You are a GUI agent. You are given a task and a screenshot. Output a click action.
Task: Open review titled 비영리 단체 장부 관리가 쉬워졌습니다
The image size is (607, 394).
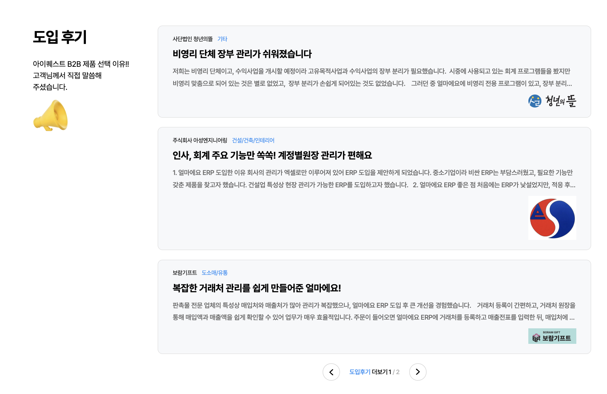(x=242, y=54)
